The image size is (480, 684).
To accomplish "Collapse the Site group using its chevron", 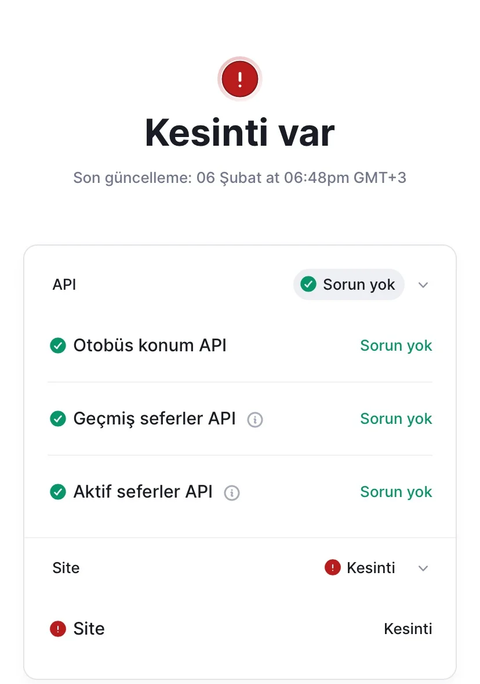I will click(423, 568).
